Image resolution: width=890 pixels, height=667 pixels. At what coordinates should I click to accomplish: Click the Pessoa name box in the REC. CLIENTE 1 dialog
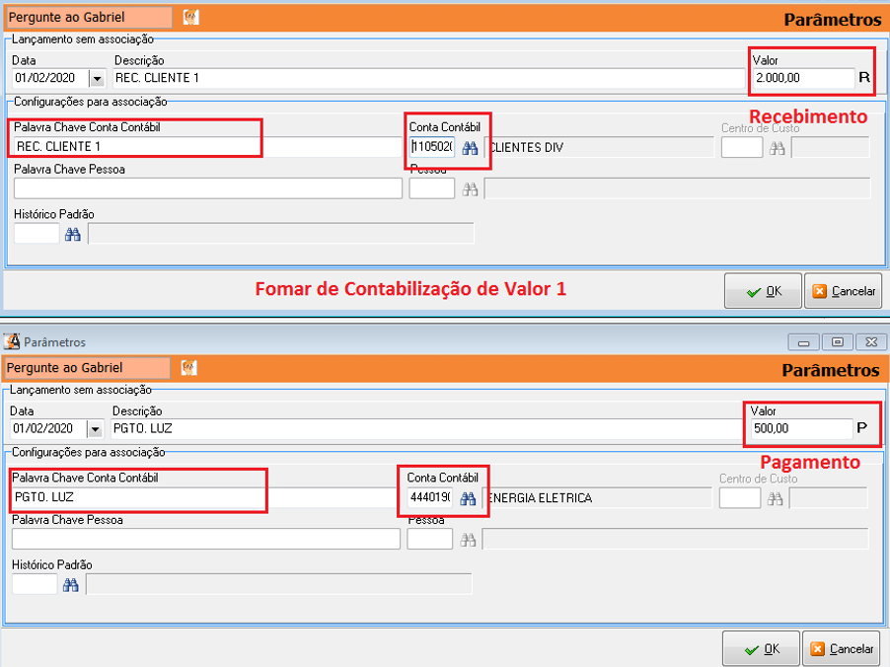pos(677,188)
